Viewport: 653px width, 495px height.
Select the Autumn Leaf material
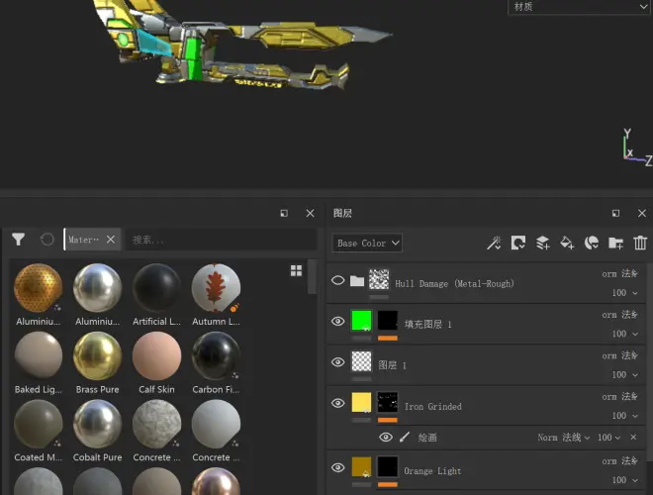coord(216,295)
